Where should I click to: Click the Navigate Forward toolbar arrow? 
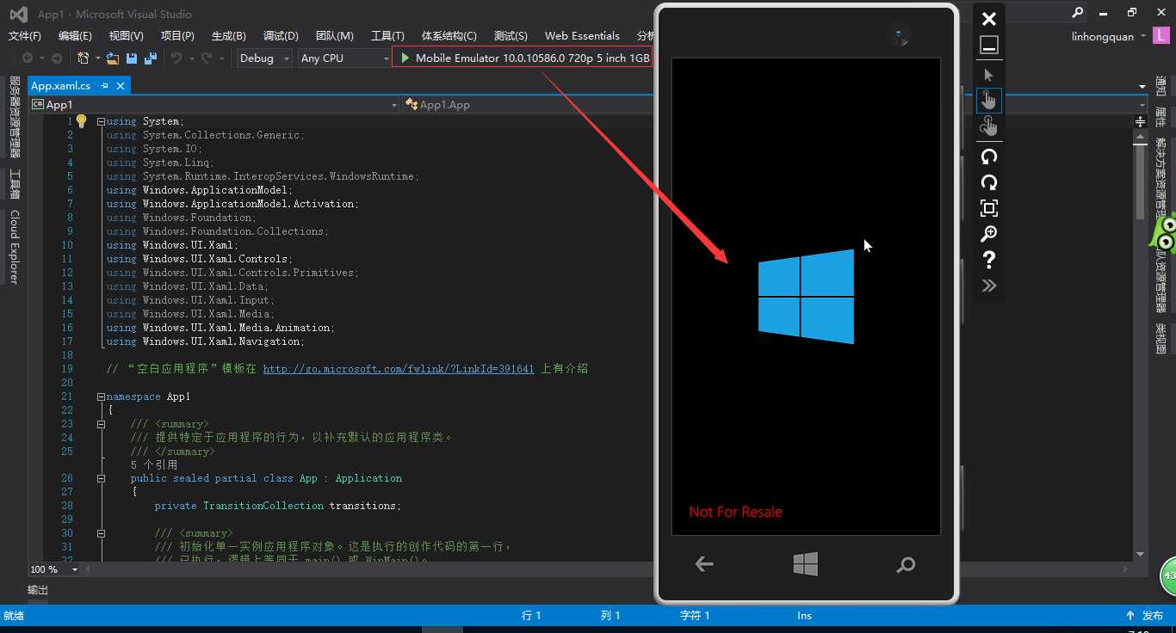[56, 58]
